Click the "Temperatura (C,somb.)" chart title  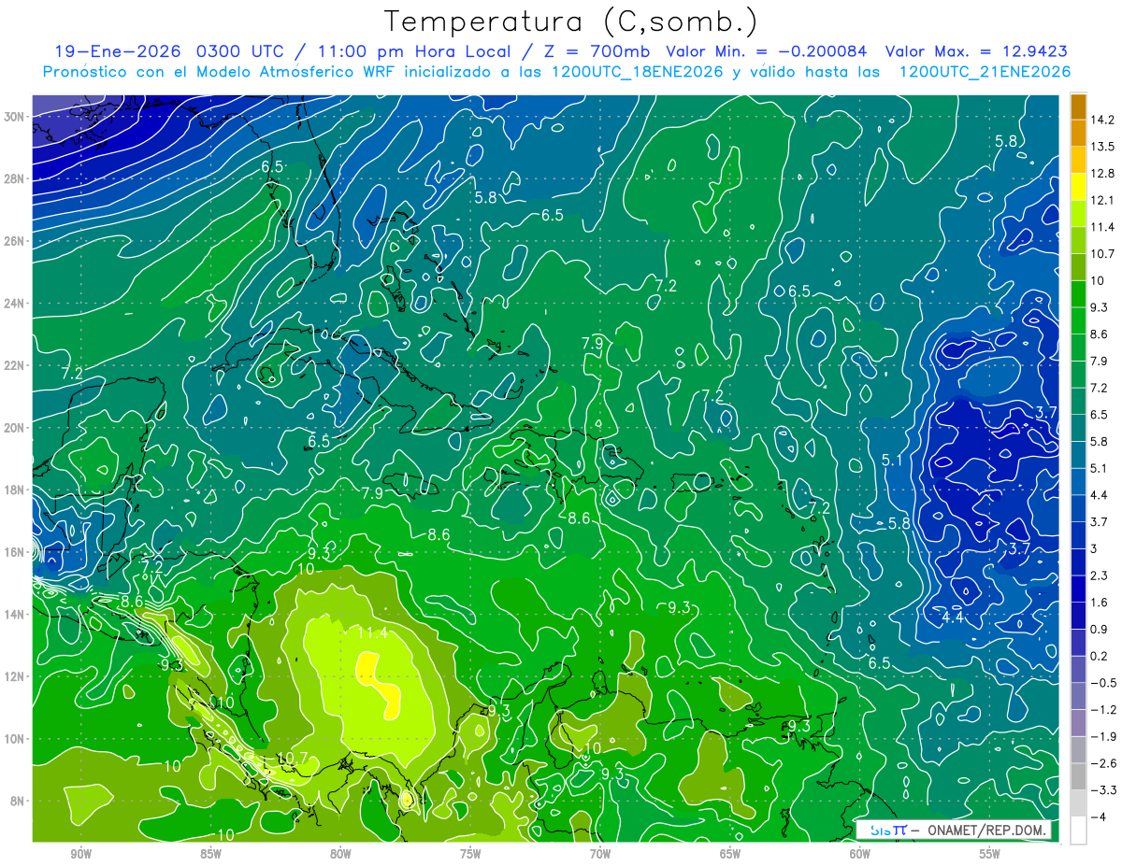(x=570, y=22)
